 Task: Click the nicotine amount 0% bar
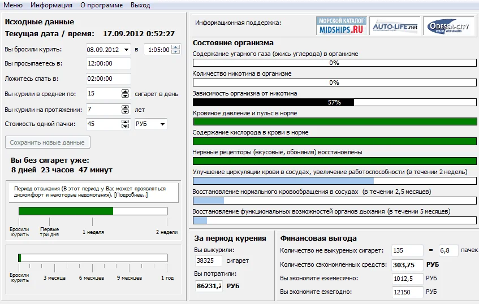pos(334,82)
